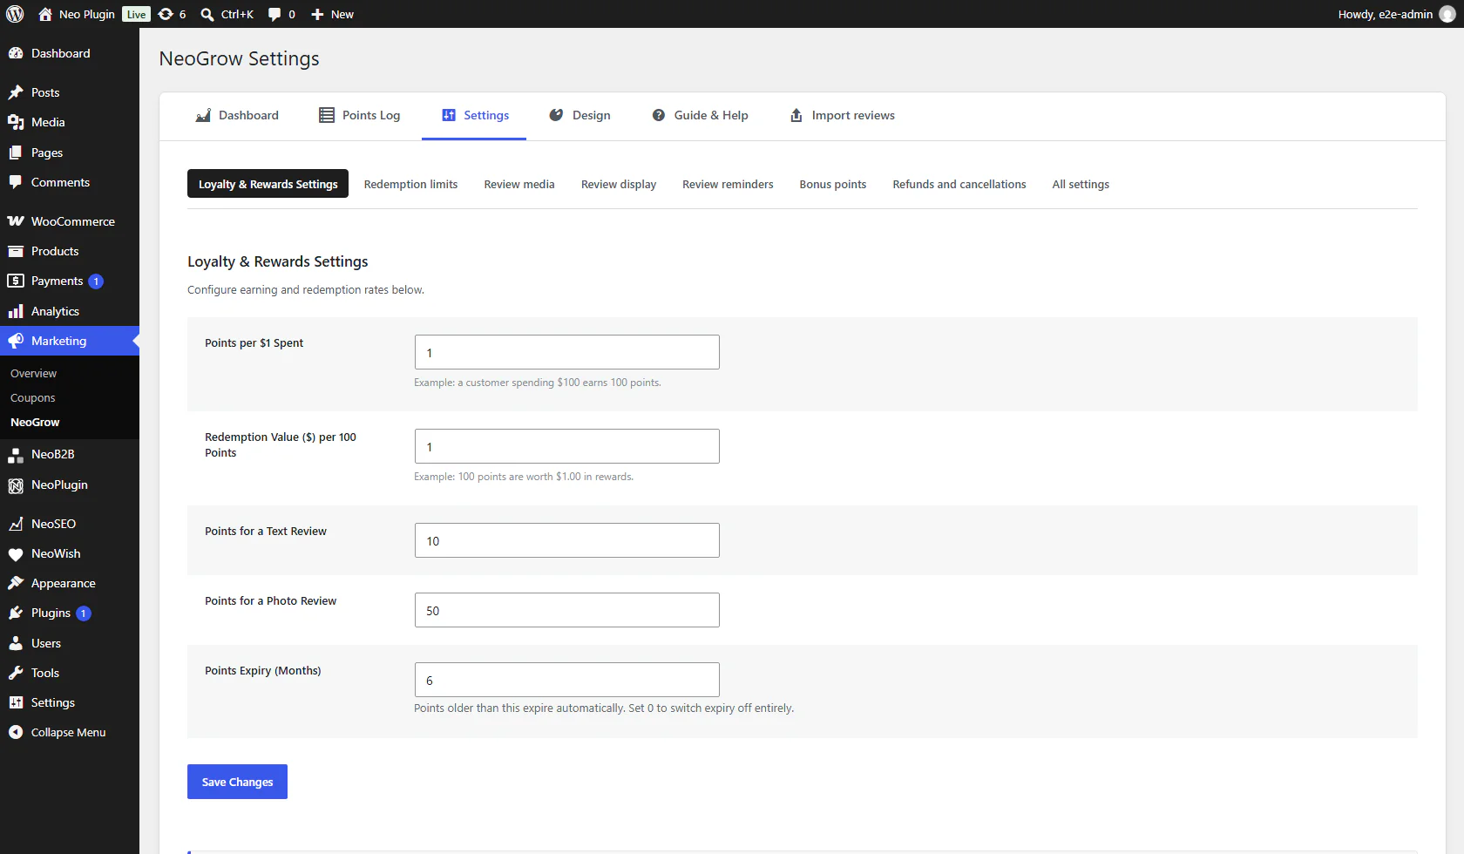Viewport: 1464px width, 854px height.
Task: Open the Guide & Help tab
Action: point(701,115)
